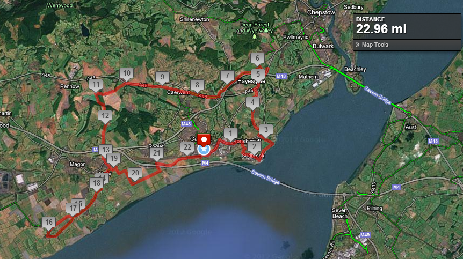Click the red route finish marker

(204, 140)
